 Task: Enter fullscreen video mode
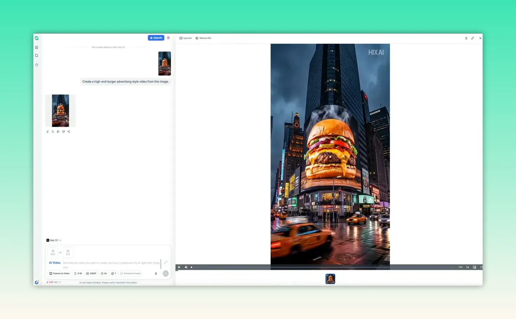[x=481, y=267]
